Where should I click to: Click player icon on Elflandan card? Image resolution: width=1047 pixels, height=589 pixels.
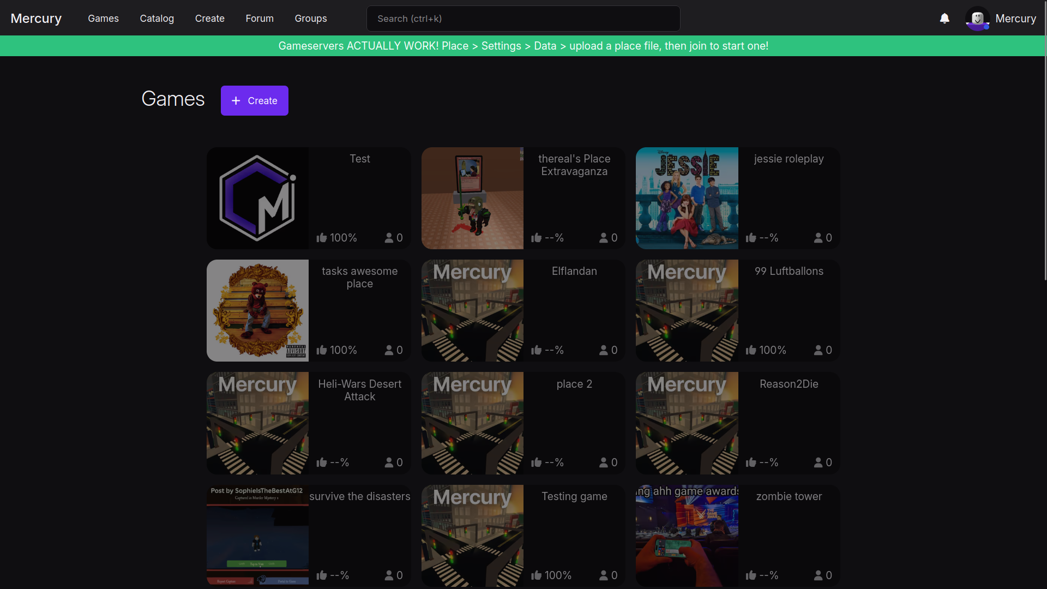[x=604, y=350]
